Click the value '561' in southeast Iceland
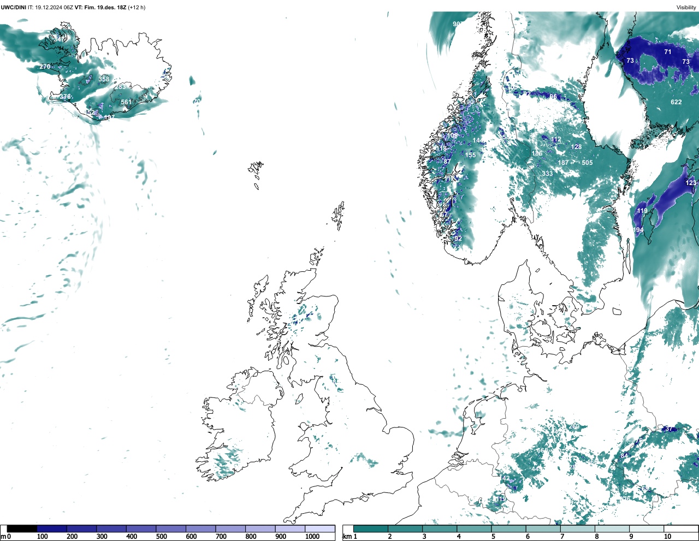Screen dimensions: 699x541 pyautogui.click(x=126, y=102)
